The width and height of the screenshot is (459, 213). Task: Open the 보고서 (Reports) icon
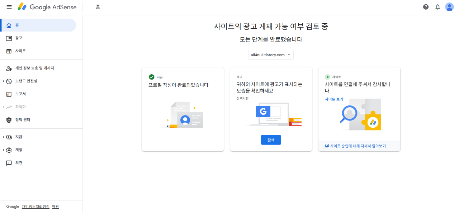[9, 94]
